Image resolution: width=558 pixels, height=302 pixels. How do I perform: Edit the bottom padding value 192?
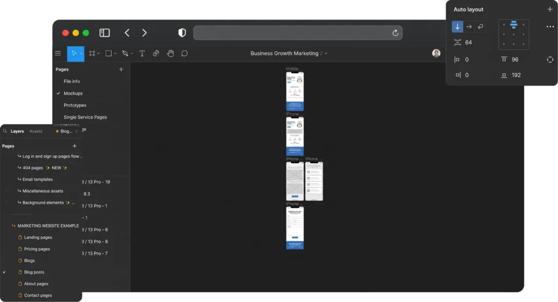pos(516,75)
